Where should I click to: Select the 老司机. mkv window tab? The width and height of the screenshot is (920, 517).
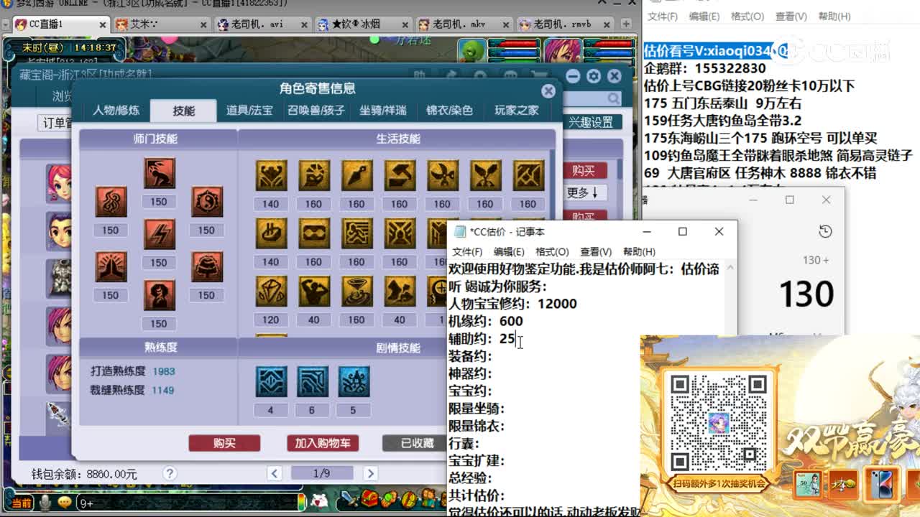(465, 24)
